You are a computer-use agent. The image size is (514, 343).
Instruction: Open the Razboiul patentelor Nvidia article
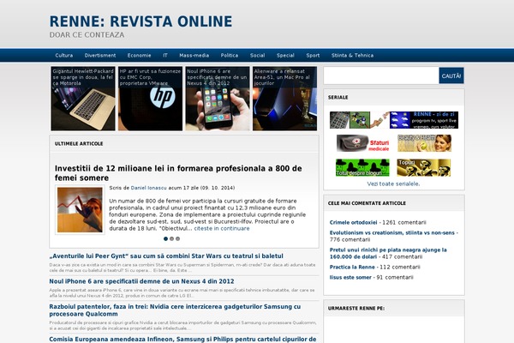(x=175, y=310)
